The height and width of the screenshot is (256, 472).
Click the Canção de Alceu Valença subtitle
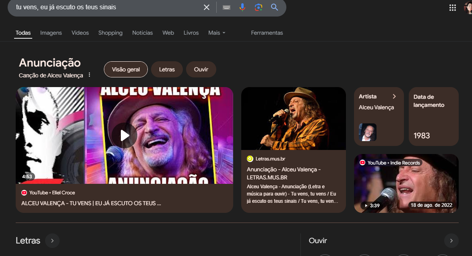[51, 75]
